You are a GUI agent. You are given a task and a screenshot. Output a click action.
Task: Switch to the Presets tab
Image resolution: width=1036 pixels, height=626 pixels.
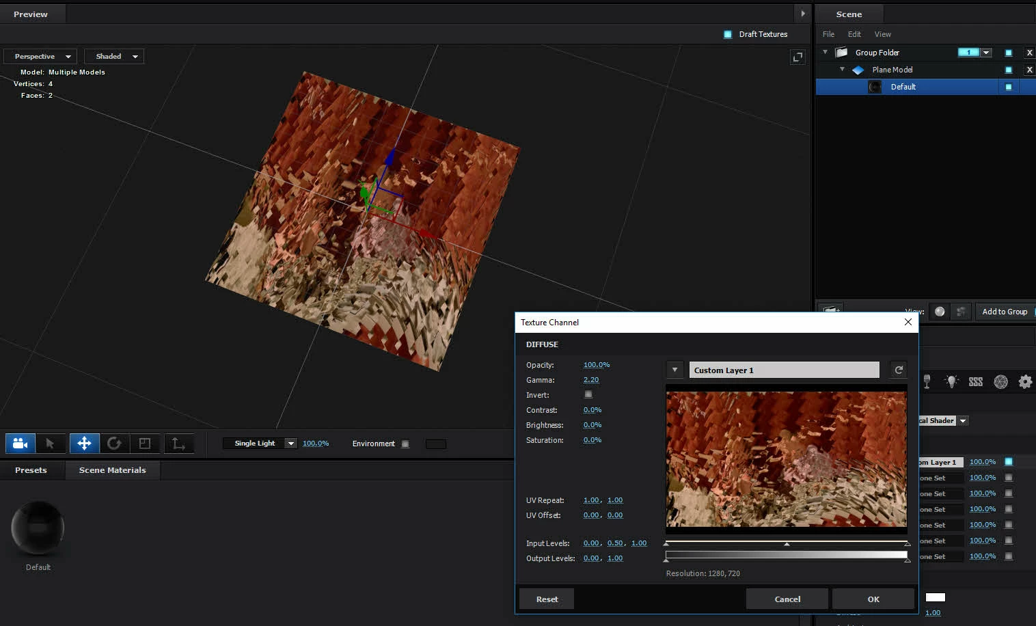[31, 470]
